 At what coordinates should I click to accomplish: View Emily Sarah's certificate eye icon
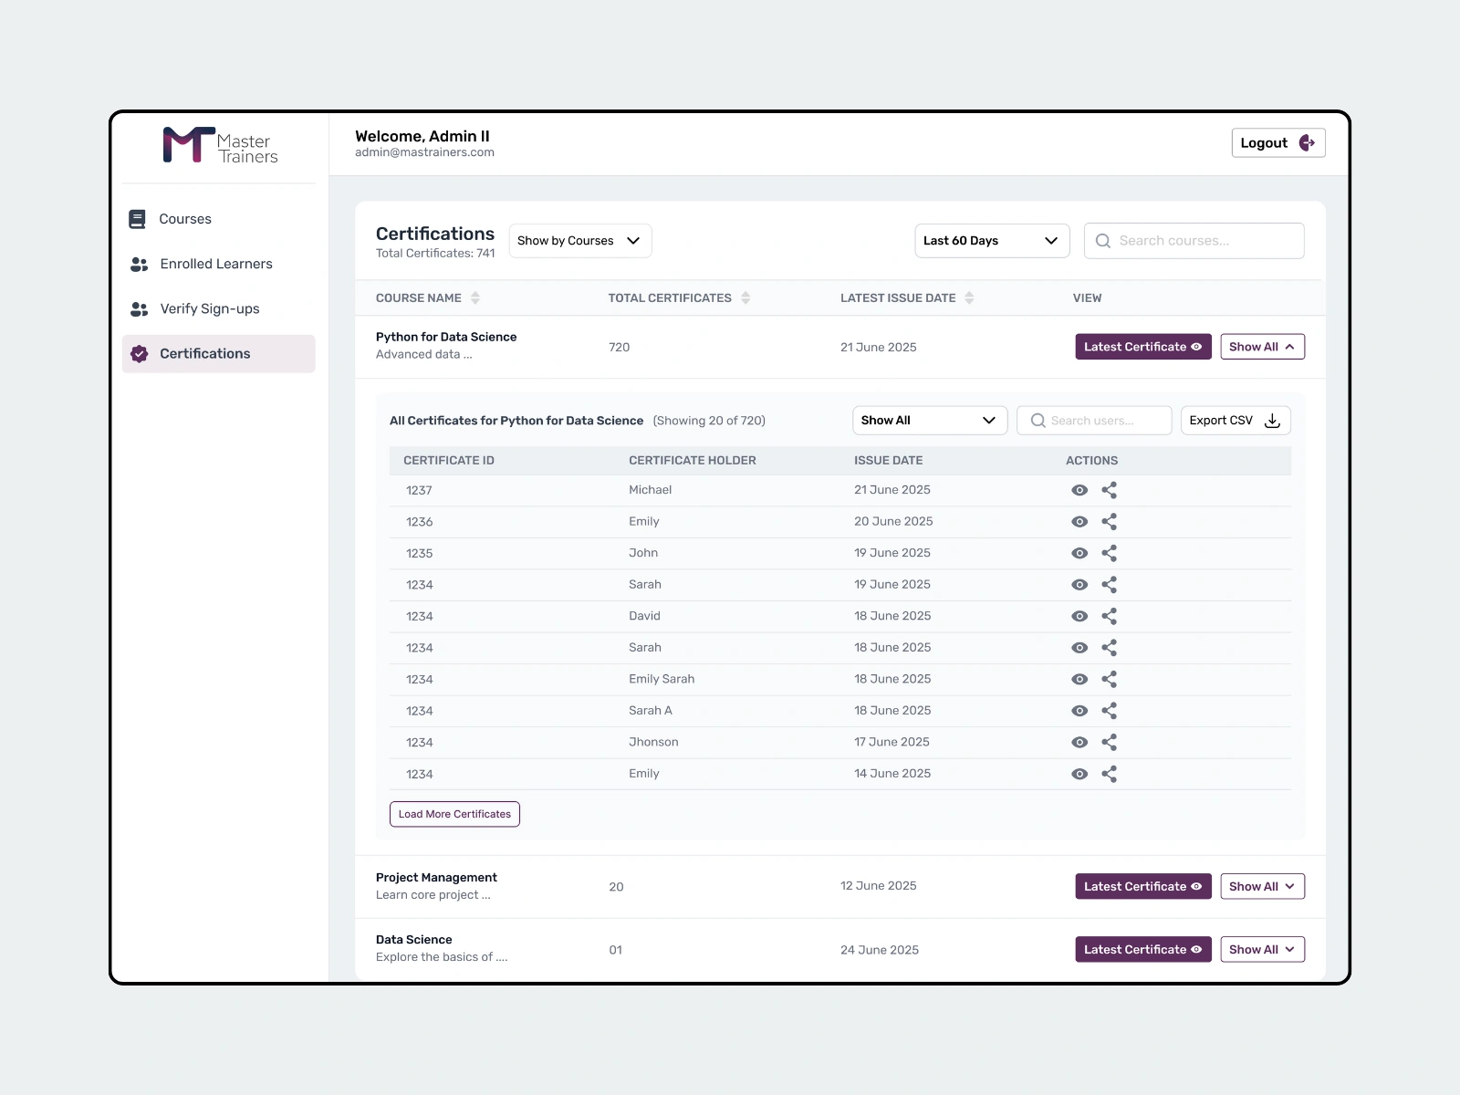(x=1079, y=679)
